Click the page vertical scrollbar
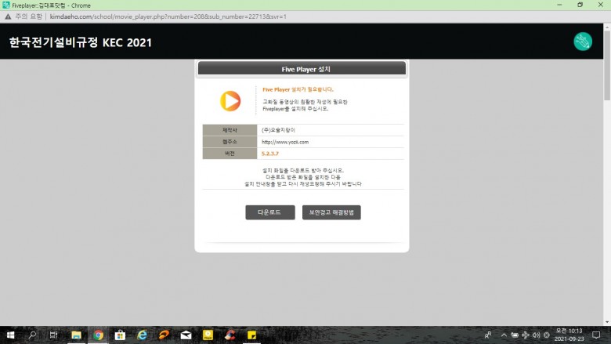The height and width of the screenshot is (344, 611). click(606, 78)
